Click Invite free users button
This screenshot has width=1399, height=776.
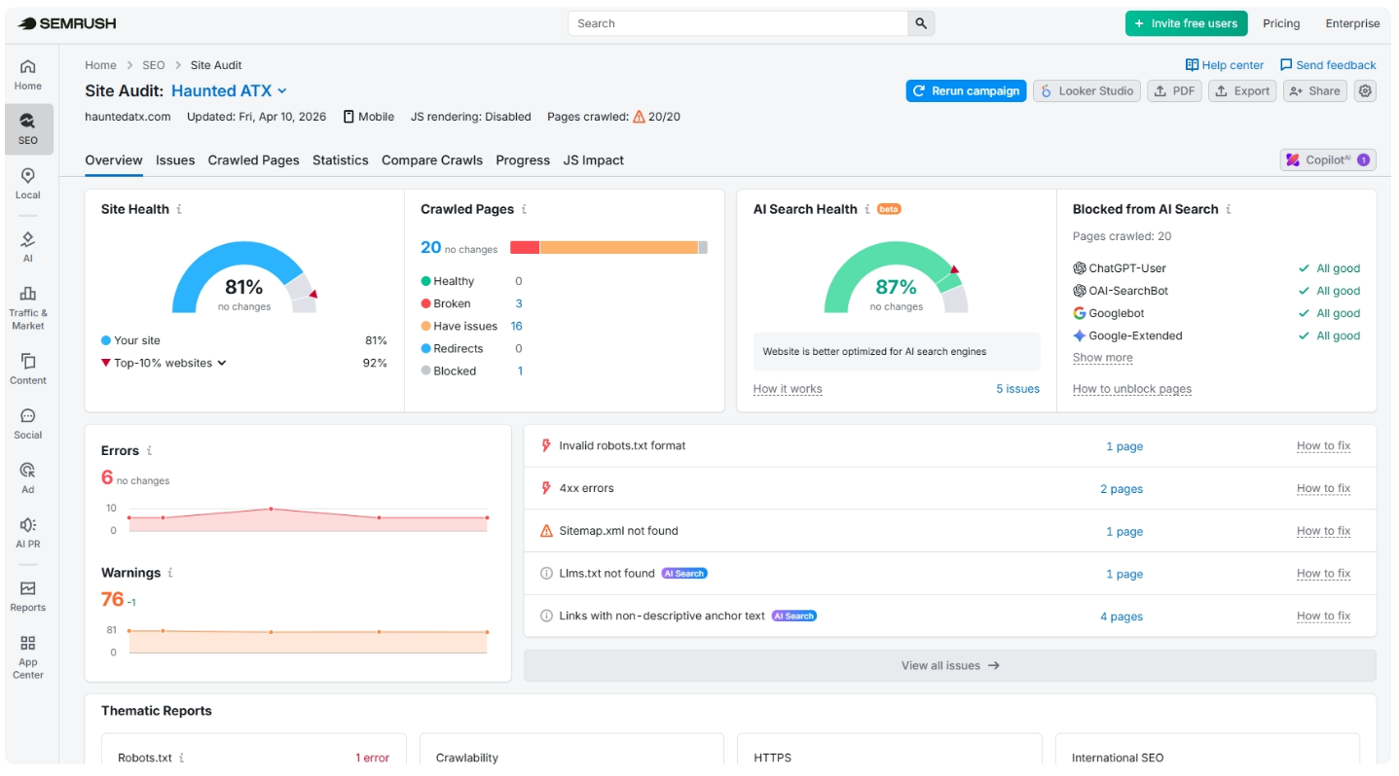[x=1186, y=23]
